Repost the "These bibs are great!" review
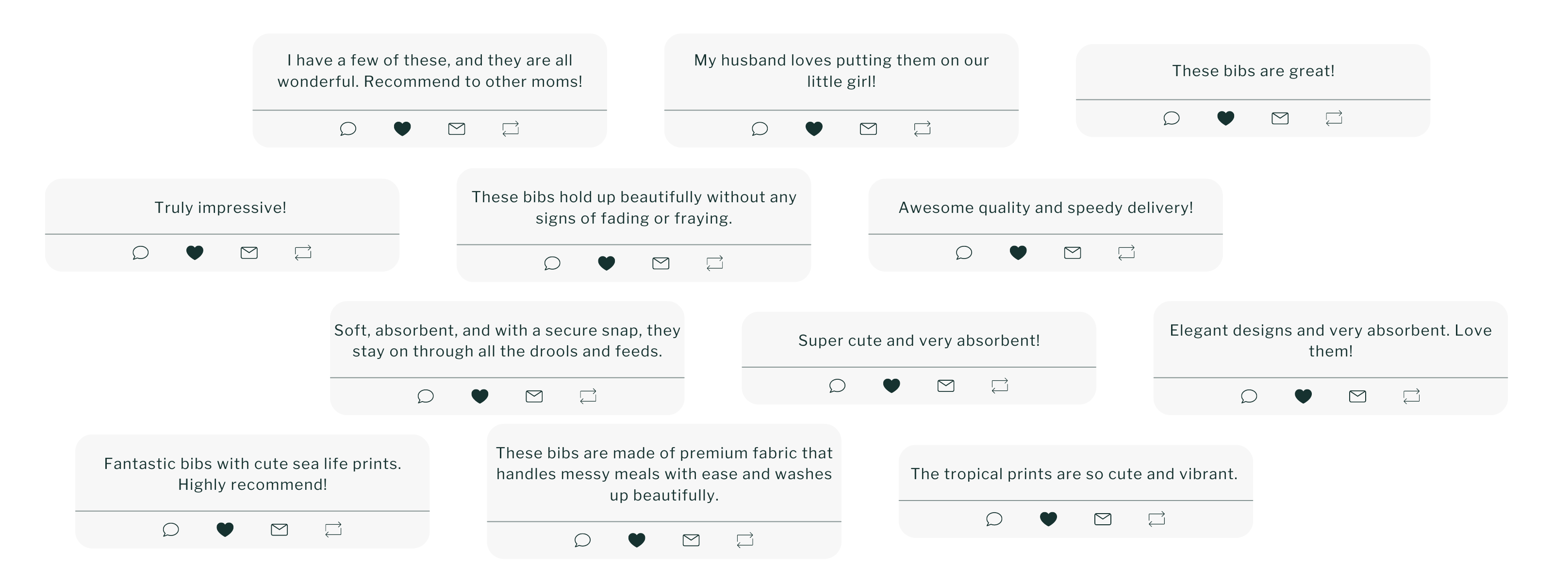 tap(1334, 118)
